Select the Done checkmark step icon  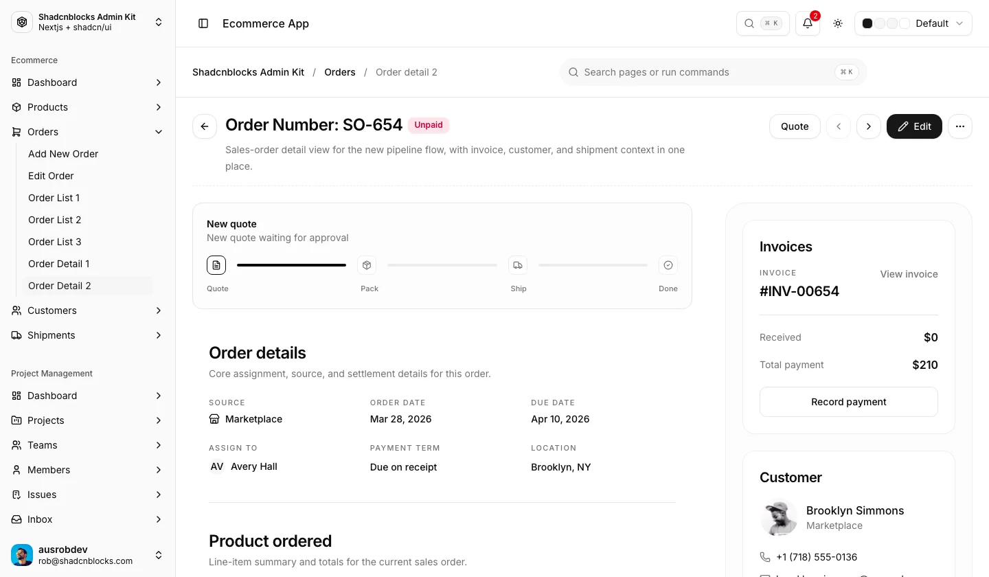point(668,265)
